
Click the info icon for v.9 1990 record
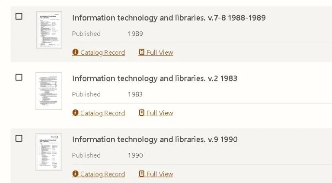click(x=75, y=174)
